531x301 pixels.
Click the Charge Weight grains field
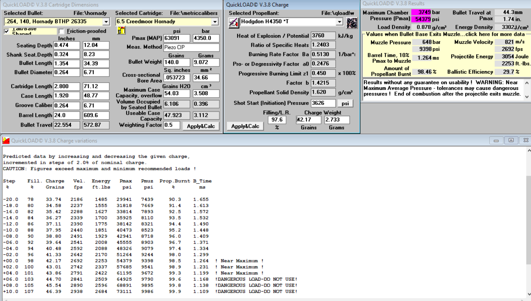tap(308, 120)
